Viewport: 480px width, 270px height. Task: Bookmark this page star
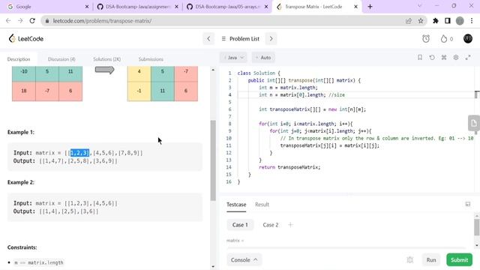tap(421, 21)
